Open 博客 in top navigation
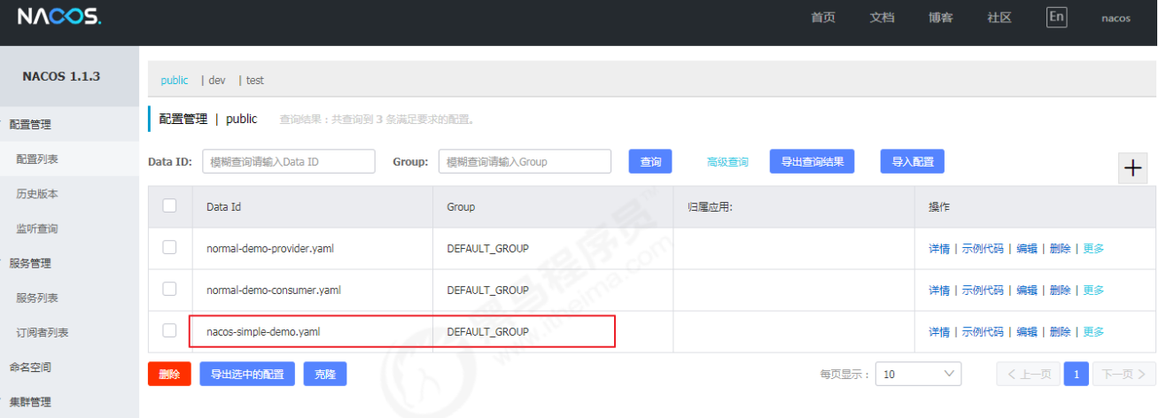The width and height of the screenshot is (1159, 418). (941, 18)
